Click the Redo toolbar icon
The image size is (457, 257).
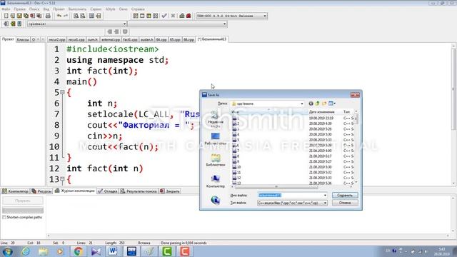click(66, 16)
